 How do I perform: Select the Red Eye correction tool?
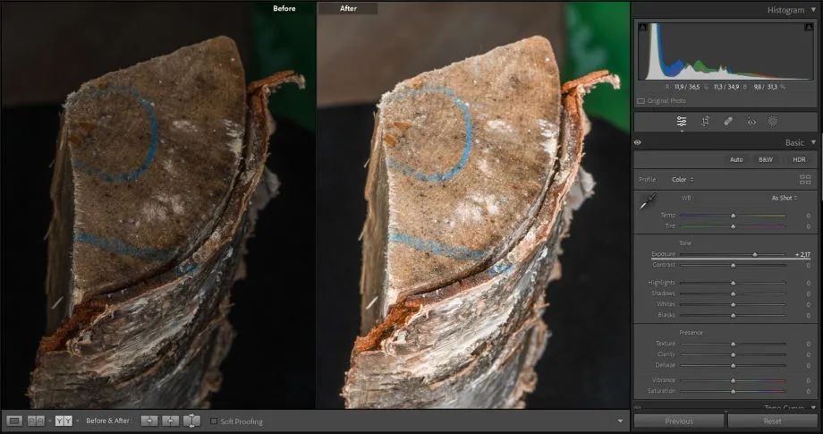751,122
